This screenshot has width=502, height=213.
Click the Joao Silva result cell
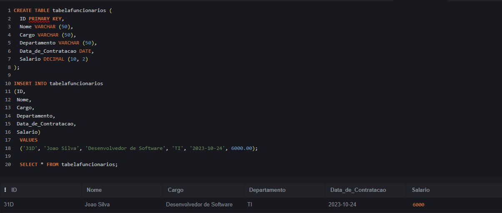(97, 204)
